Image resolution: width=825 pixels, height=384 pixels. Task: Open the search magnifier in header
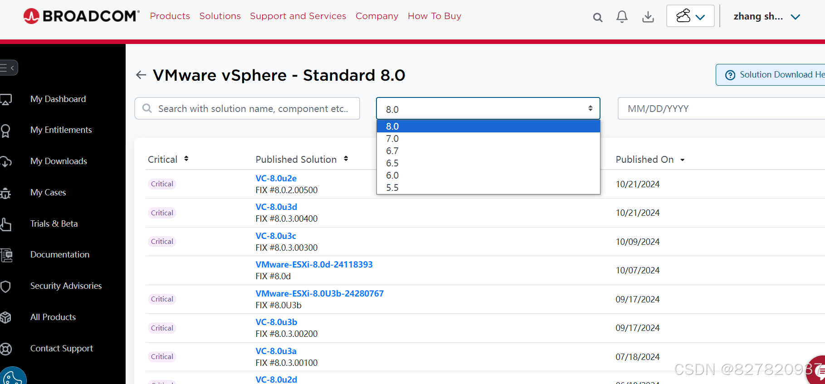(x=598, y=17)
